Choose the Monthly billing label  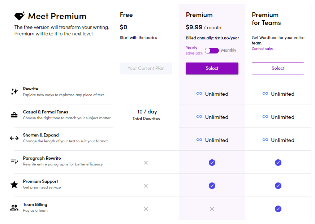pos(229,51)
